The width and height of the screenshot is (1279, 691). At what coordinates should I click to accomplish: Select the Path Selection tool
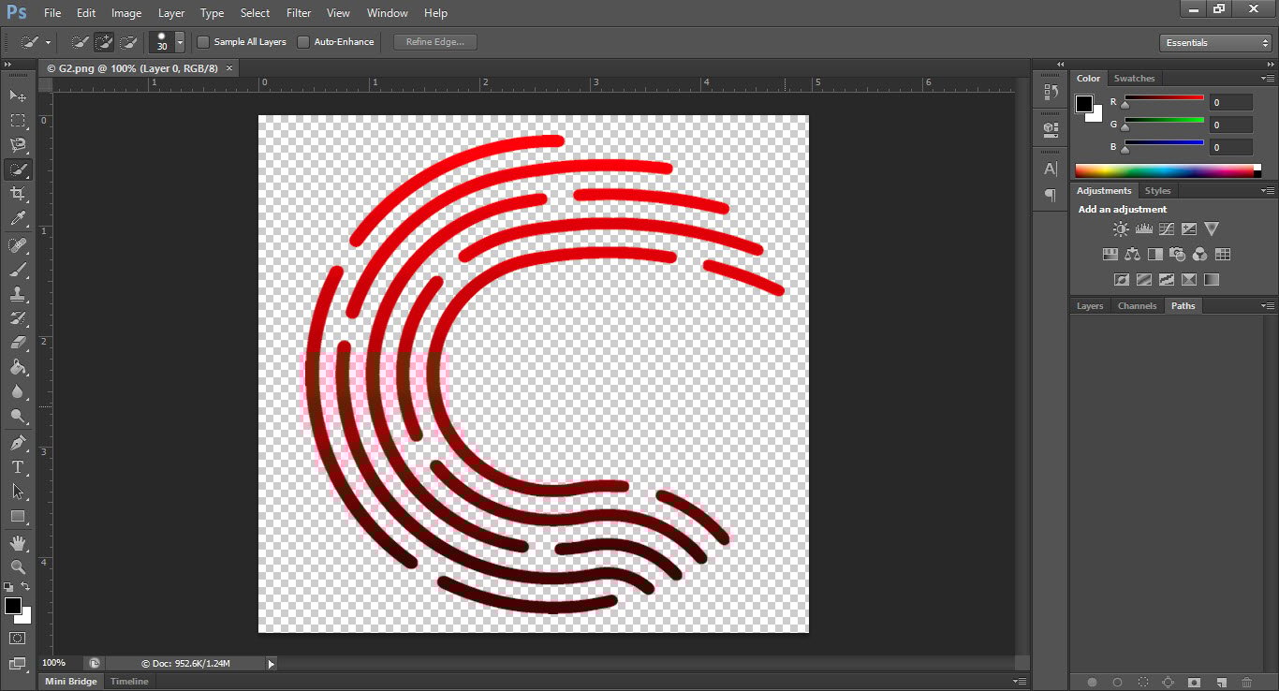(18, 492)
